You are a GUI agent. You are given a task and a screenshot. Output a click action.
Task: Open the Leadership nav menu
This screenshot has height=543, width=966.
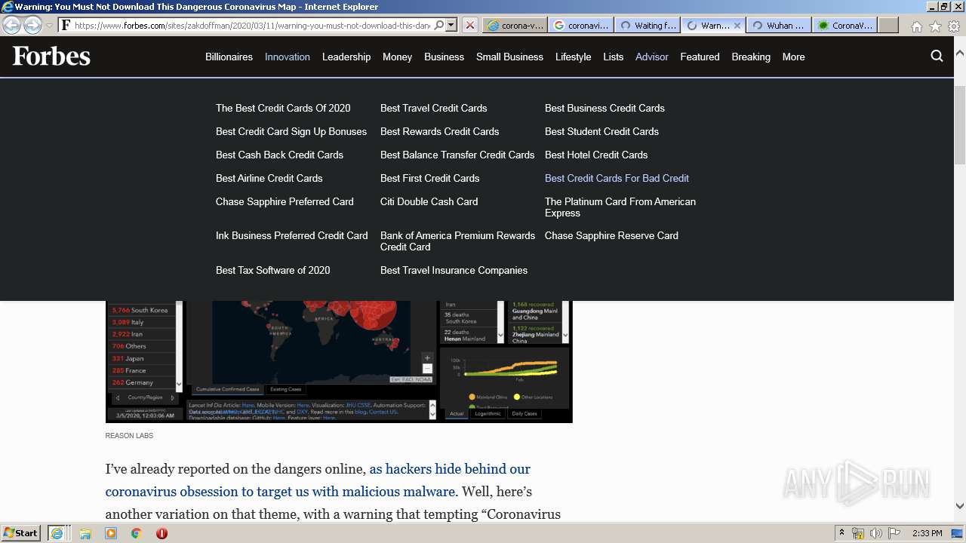pyautogui.click(x=346, y=57)
